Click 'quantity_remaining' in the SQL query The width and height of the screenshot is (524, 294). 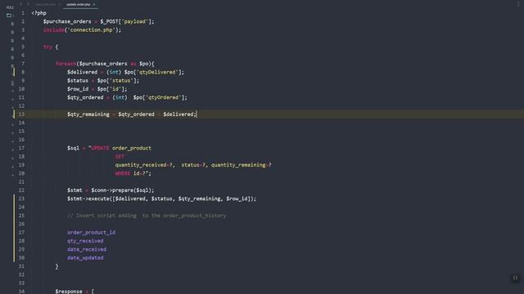pyautogui.click(x=238, y=165)
